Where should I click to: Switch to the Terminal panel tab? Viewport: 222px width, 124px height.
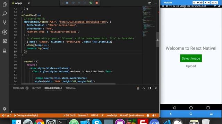(x=70, y=88)
